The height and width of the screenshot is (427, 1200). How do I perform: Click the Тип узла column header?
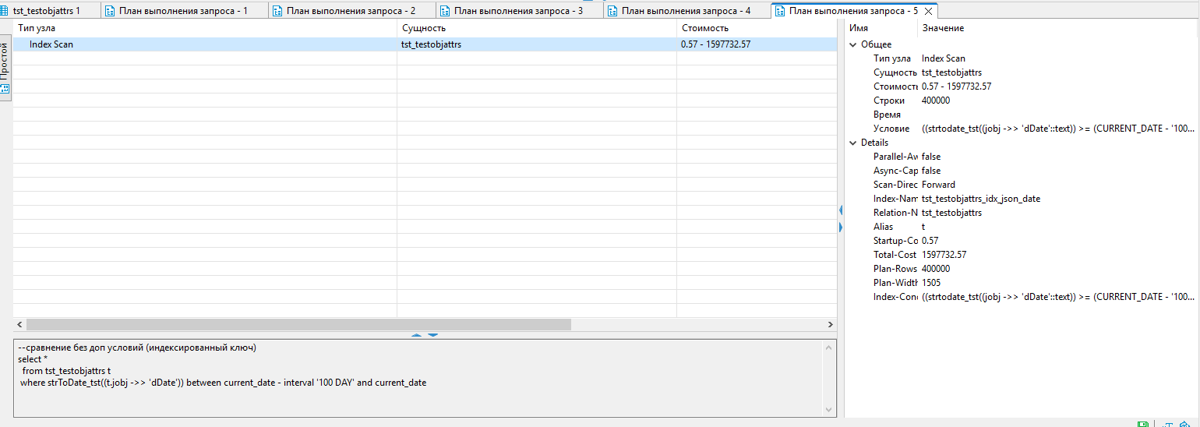[37, 28]
